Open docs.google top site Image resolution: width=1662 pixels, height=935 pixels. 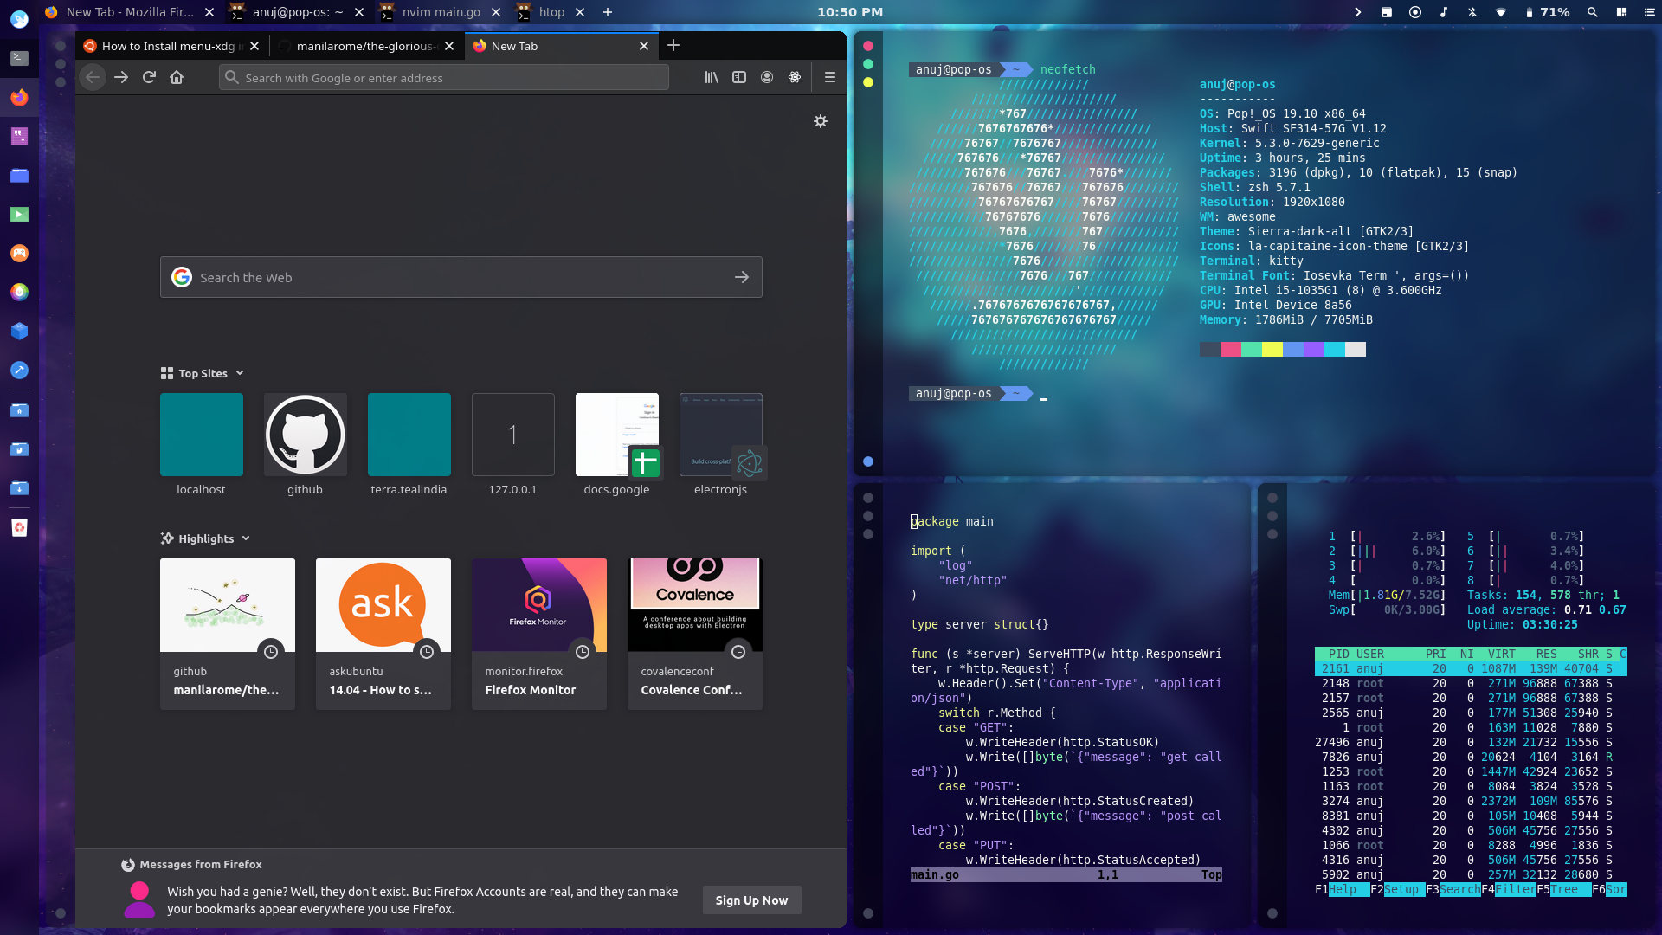617,435
